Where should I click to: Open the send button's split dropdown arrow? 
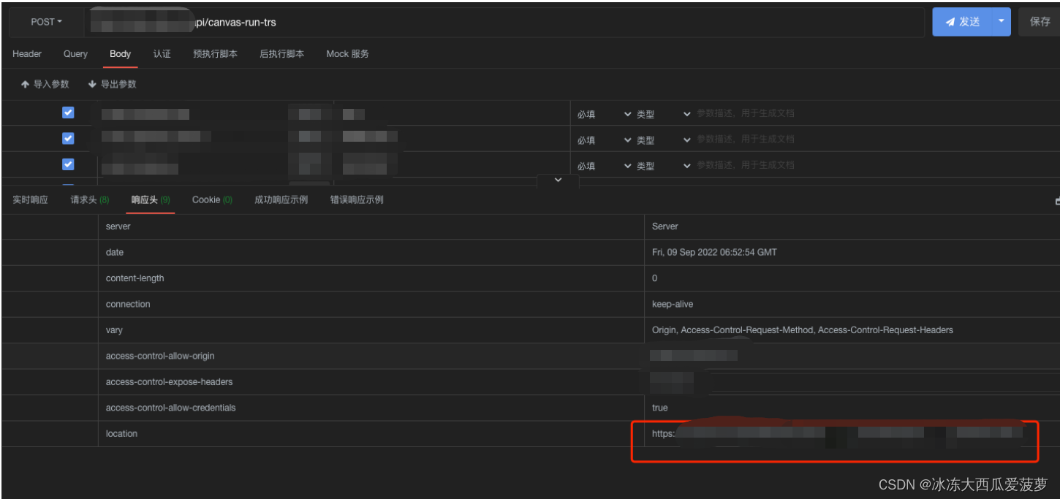tap(1001, 21)
